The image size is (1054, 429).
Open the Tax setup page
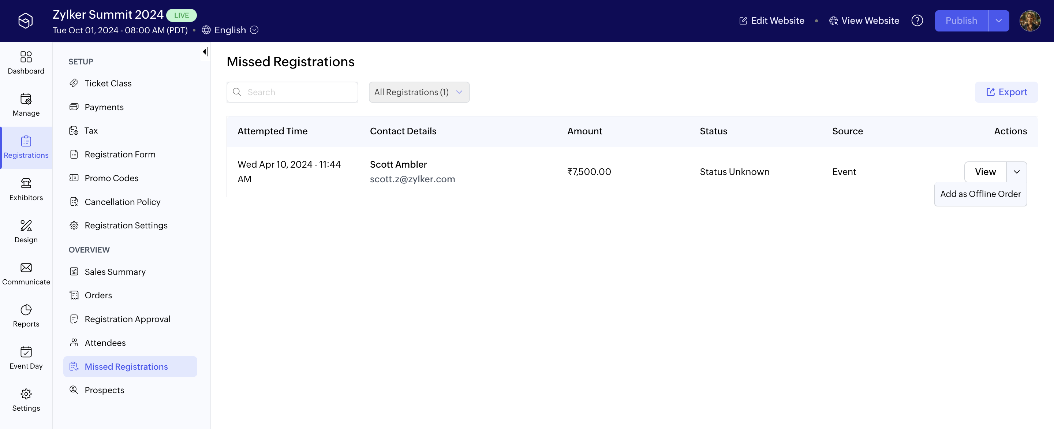(91, 131)
